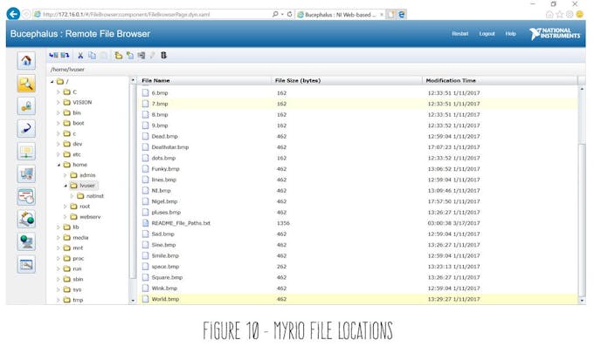Image resolution: width=594 pixels, height=346 pixels.
Task: Expand the bin folder arrow
Action: click(x=59, y=112)
